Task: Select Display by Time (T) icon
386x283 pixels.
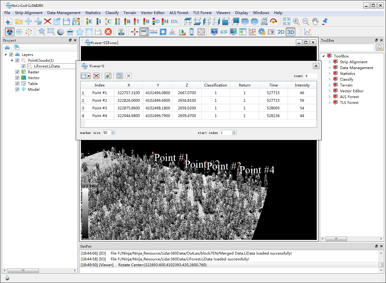Action: tap(137, 21)
